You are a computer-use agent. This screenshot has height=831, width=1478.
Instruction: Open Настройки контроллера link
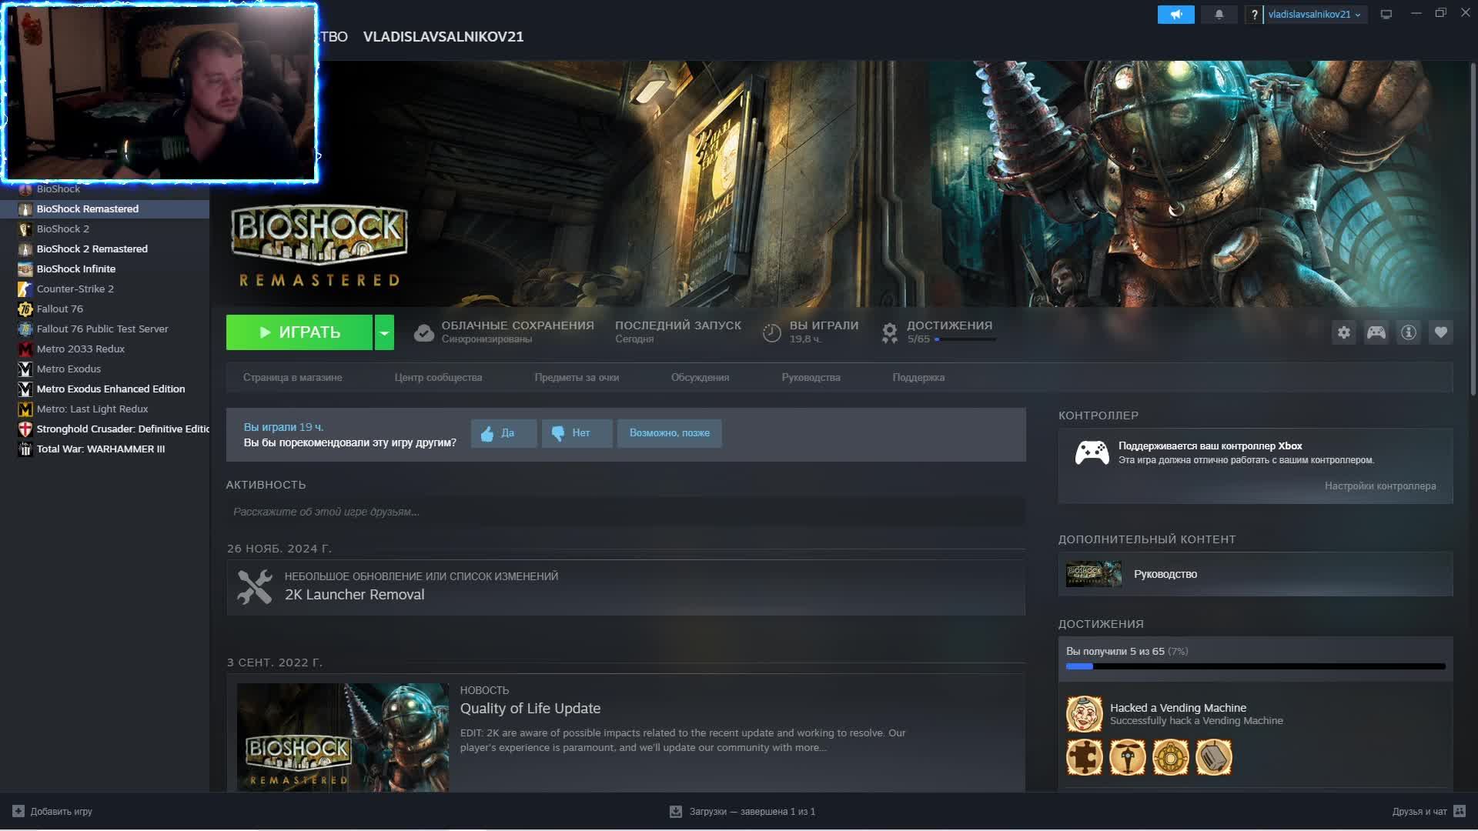[1379, 486]
